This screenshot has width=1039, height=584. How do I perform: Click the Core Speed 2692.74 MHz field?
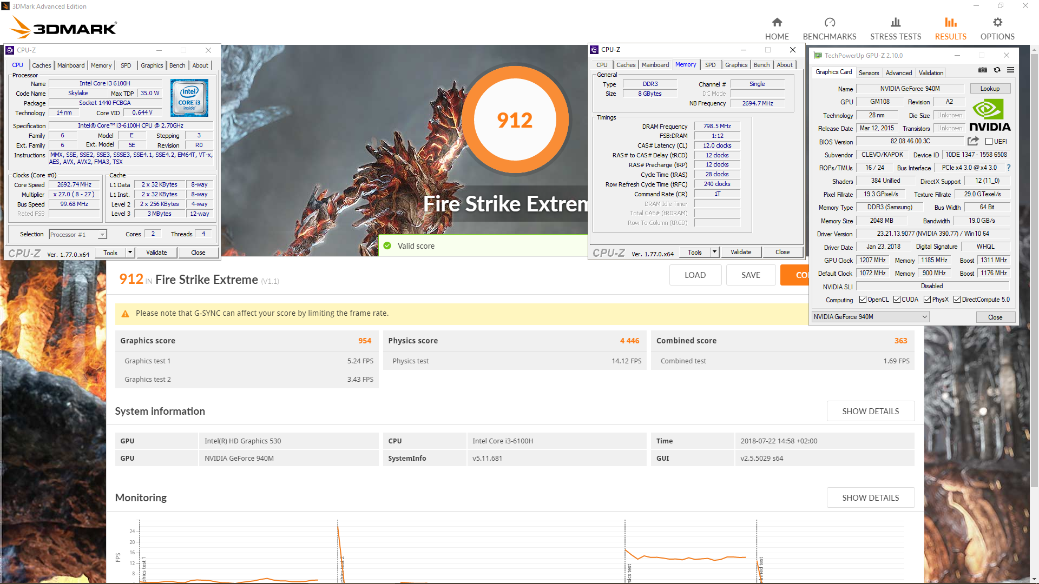pyautogui.click(x=74, y=184)
